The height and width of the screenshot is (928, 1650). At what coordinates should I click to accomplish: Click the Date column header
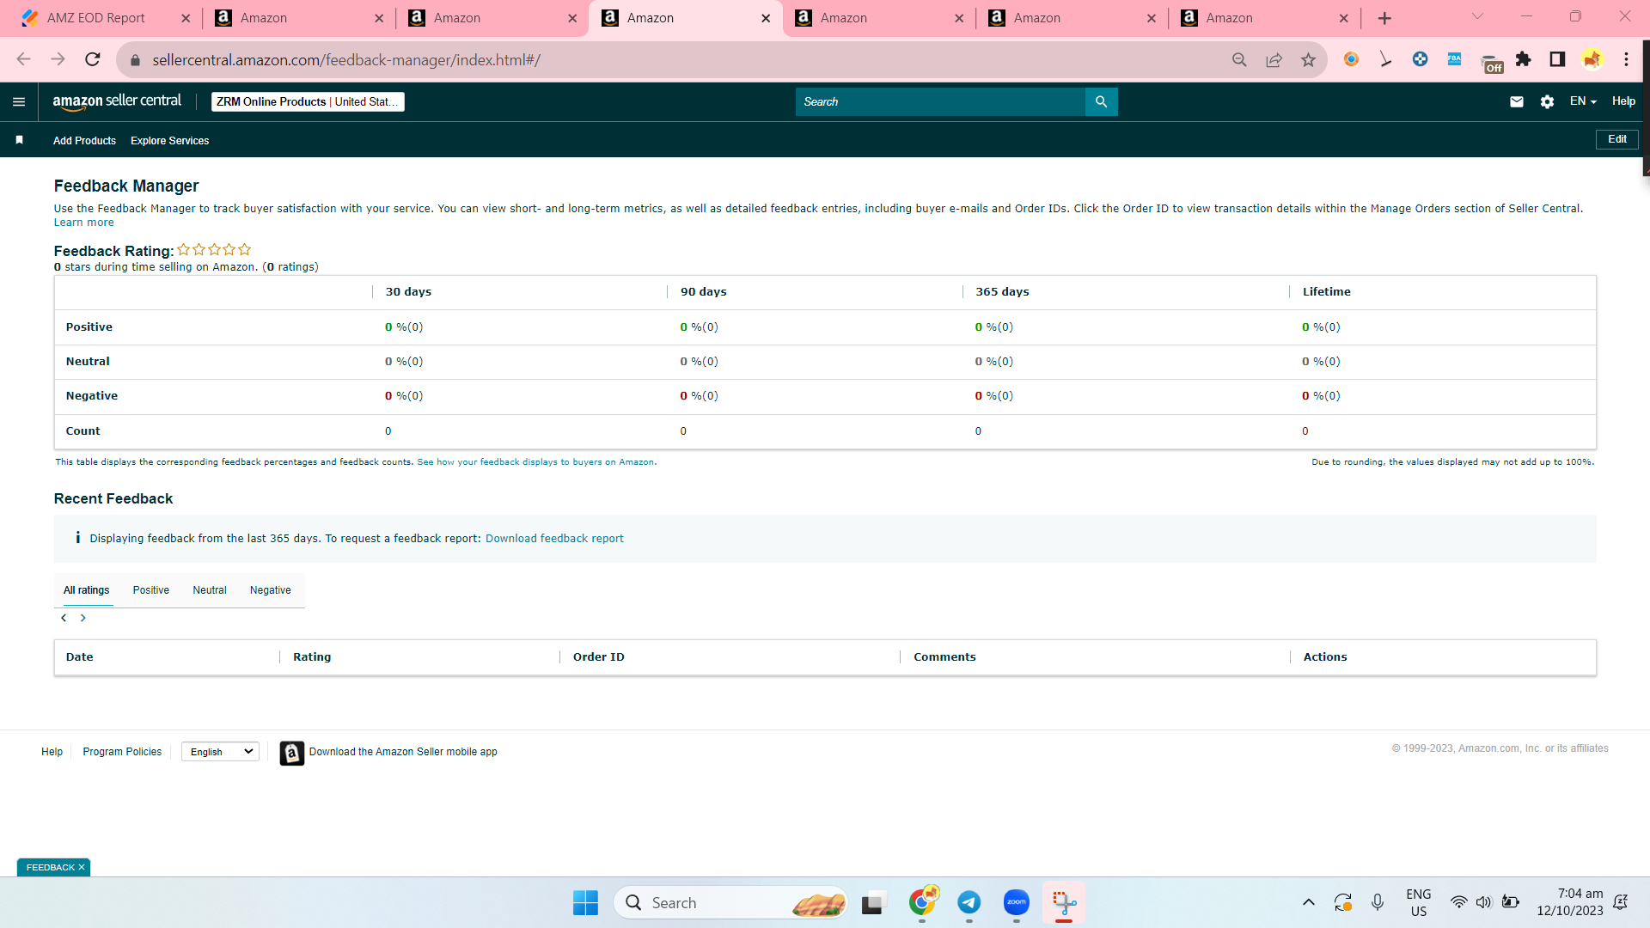coord(80,657)
